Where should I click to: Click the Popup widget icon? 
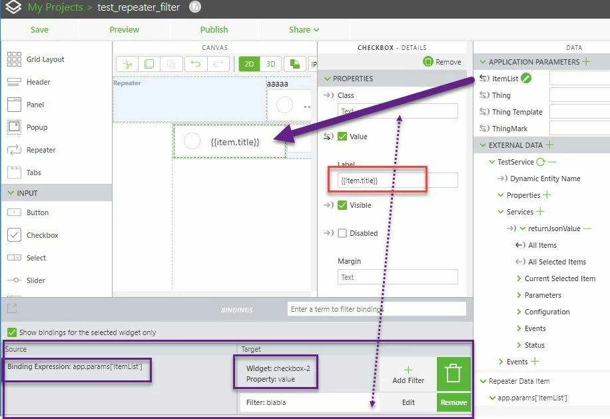[x=15, y=127]
